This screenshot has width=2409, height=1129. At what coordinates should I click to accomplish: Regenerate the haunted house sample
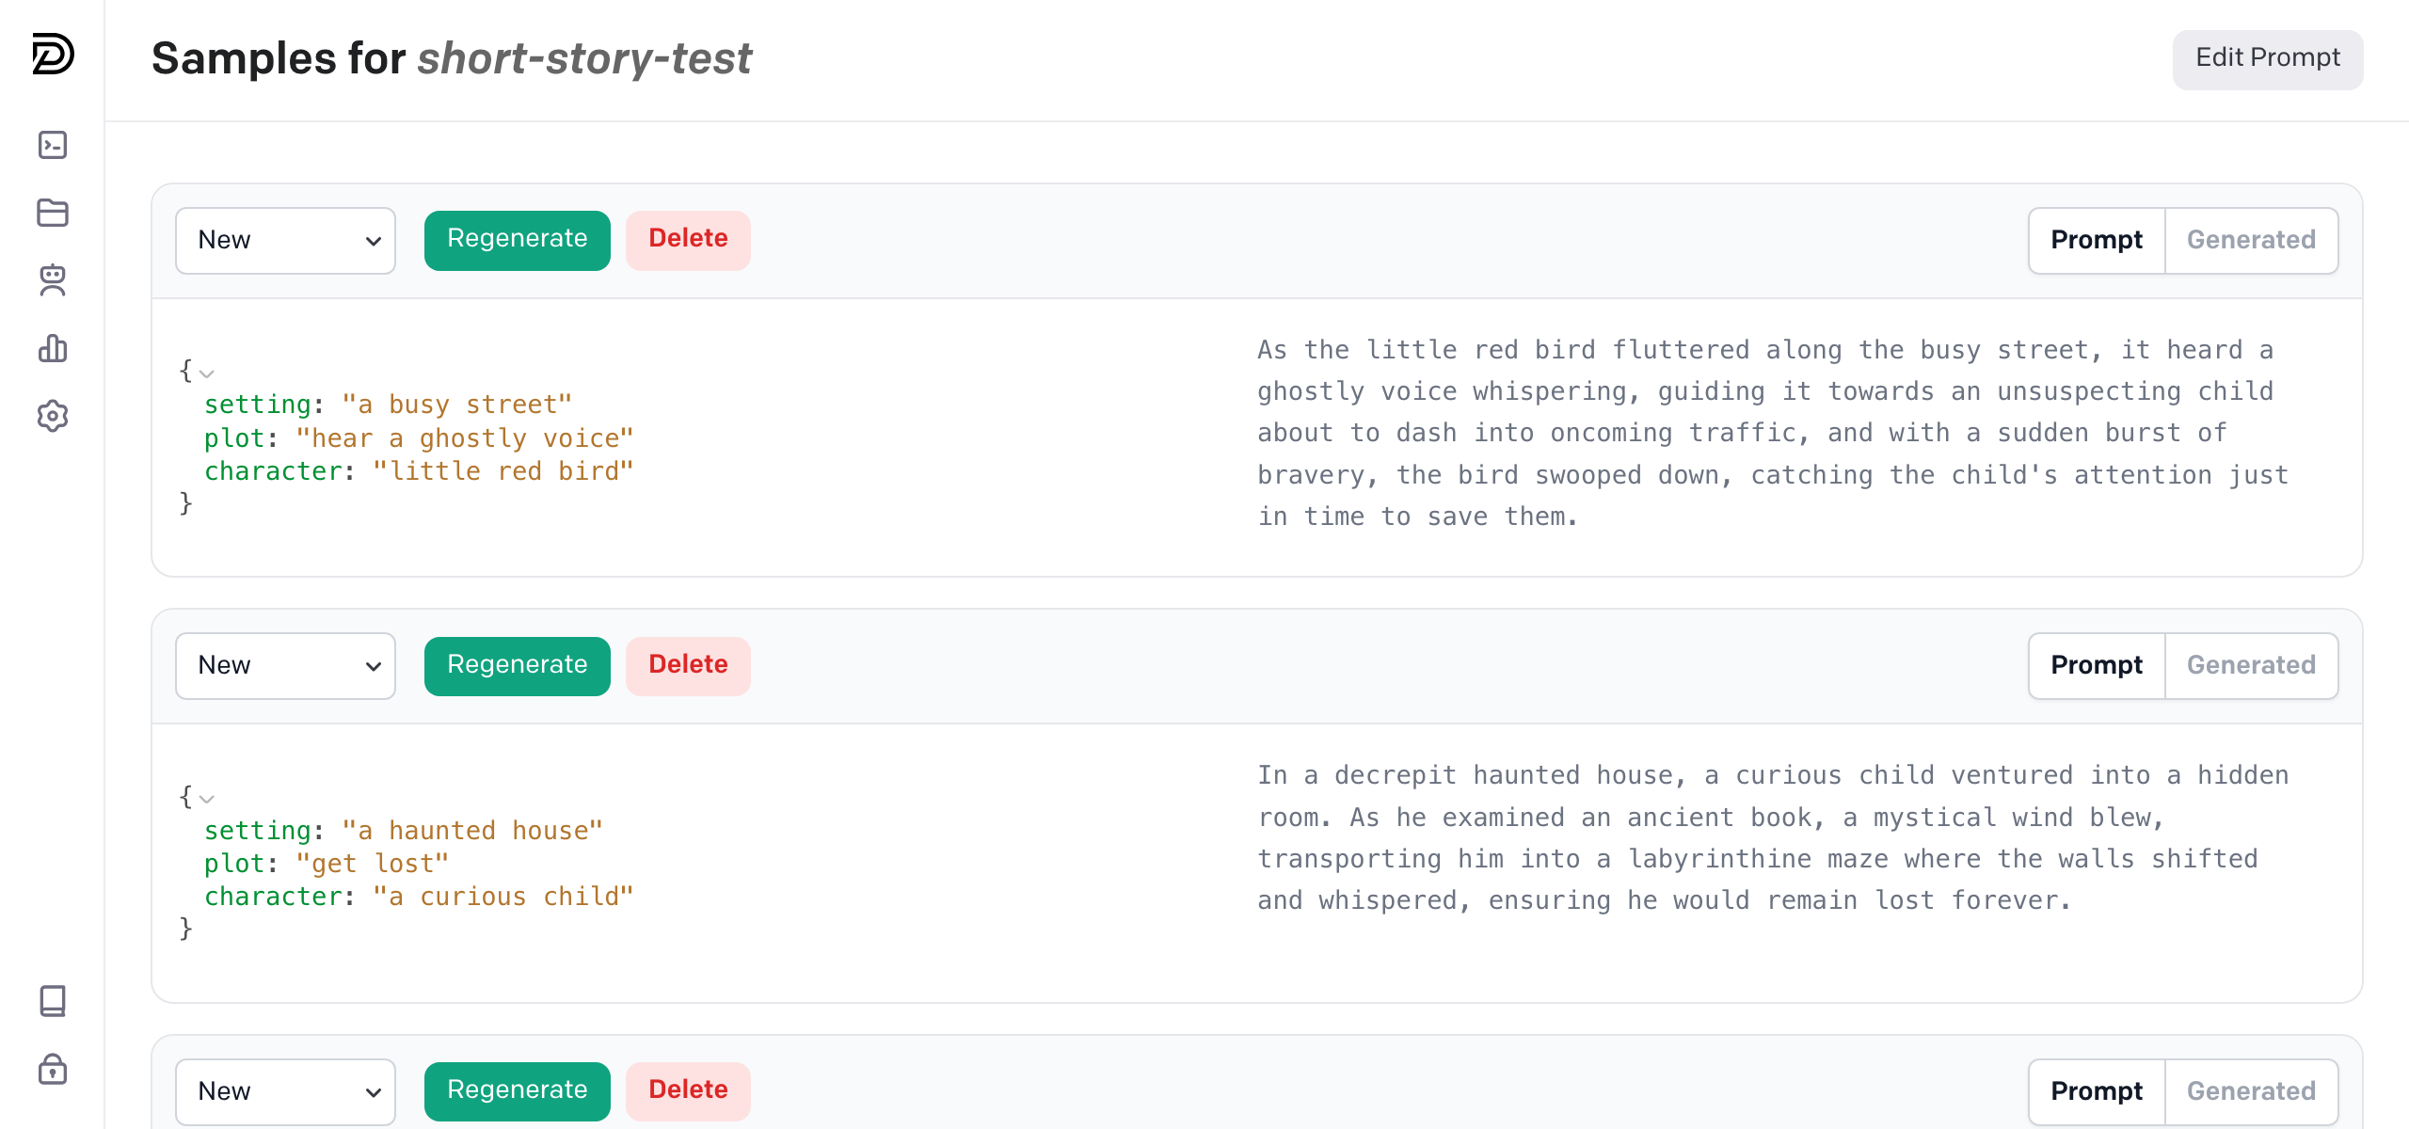coord(517,666)
